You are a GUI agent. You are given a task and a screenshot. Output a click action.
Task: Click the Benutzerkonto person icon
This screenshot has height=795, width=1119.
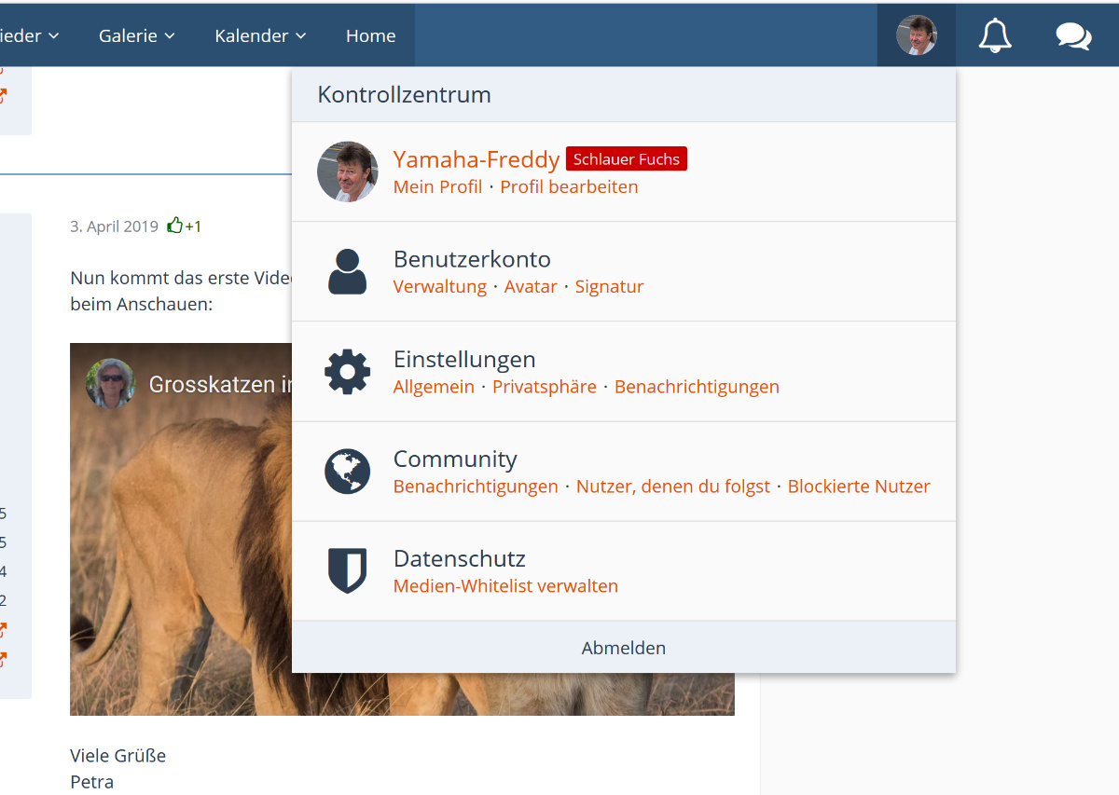[x=347, y=271]
